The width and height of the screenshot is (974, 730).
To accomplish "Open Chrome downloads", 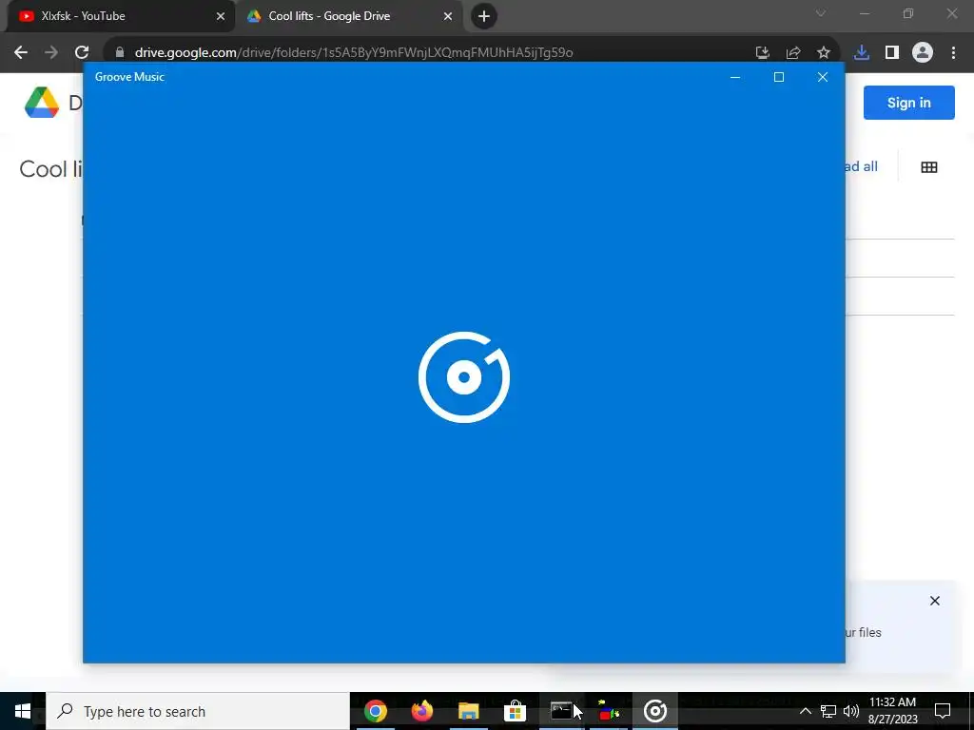I will coord(862,53).
